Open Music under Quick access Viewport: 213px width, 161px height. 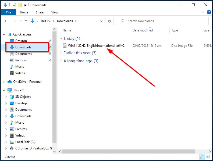pyautogui.click(x=20, y=67)
